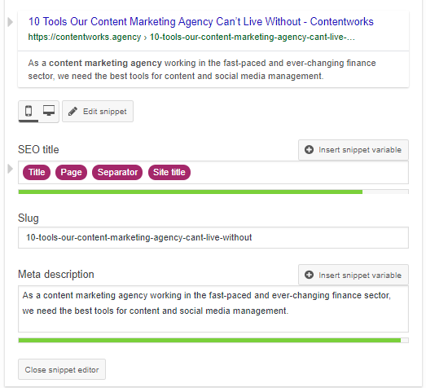
Task: Switch to desktop preview icon
Action: (x=49, y=110)
